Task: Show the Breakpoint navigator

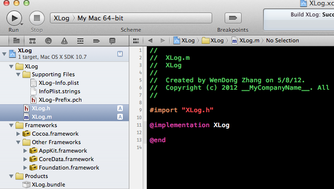Action: click(96, 41)
